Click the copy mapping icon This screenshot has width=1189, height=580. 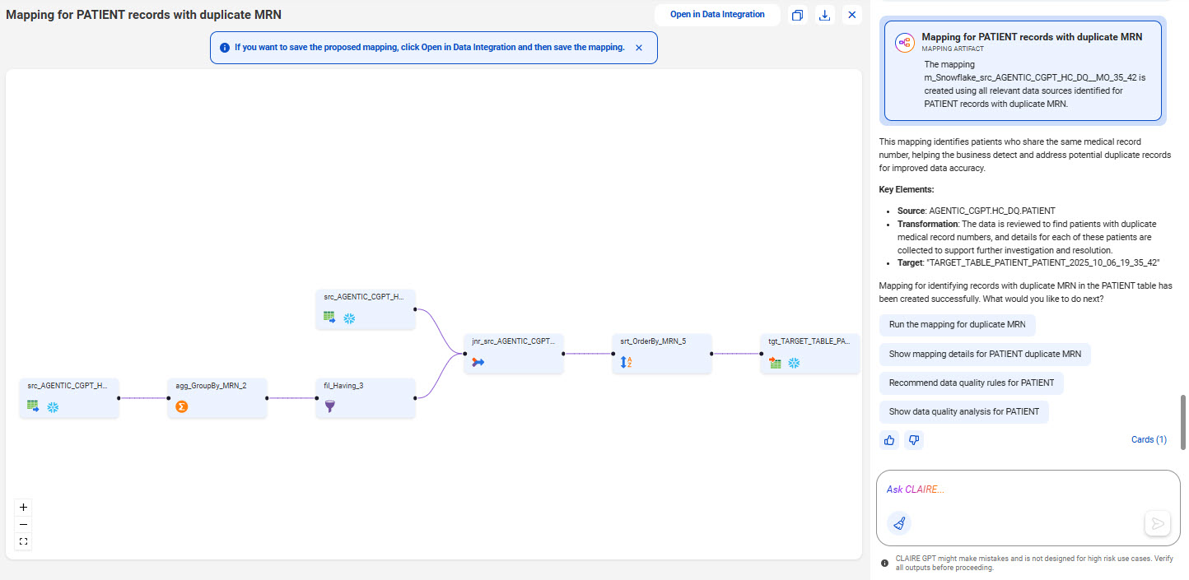797,15
